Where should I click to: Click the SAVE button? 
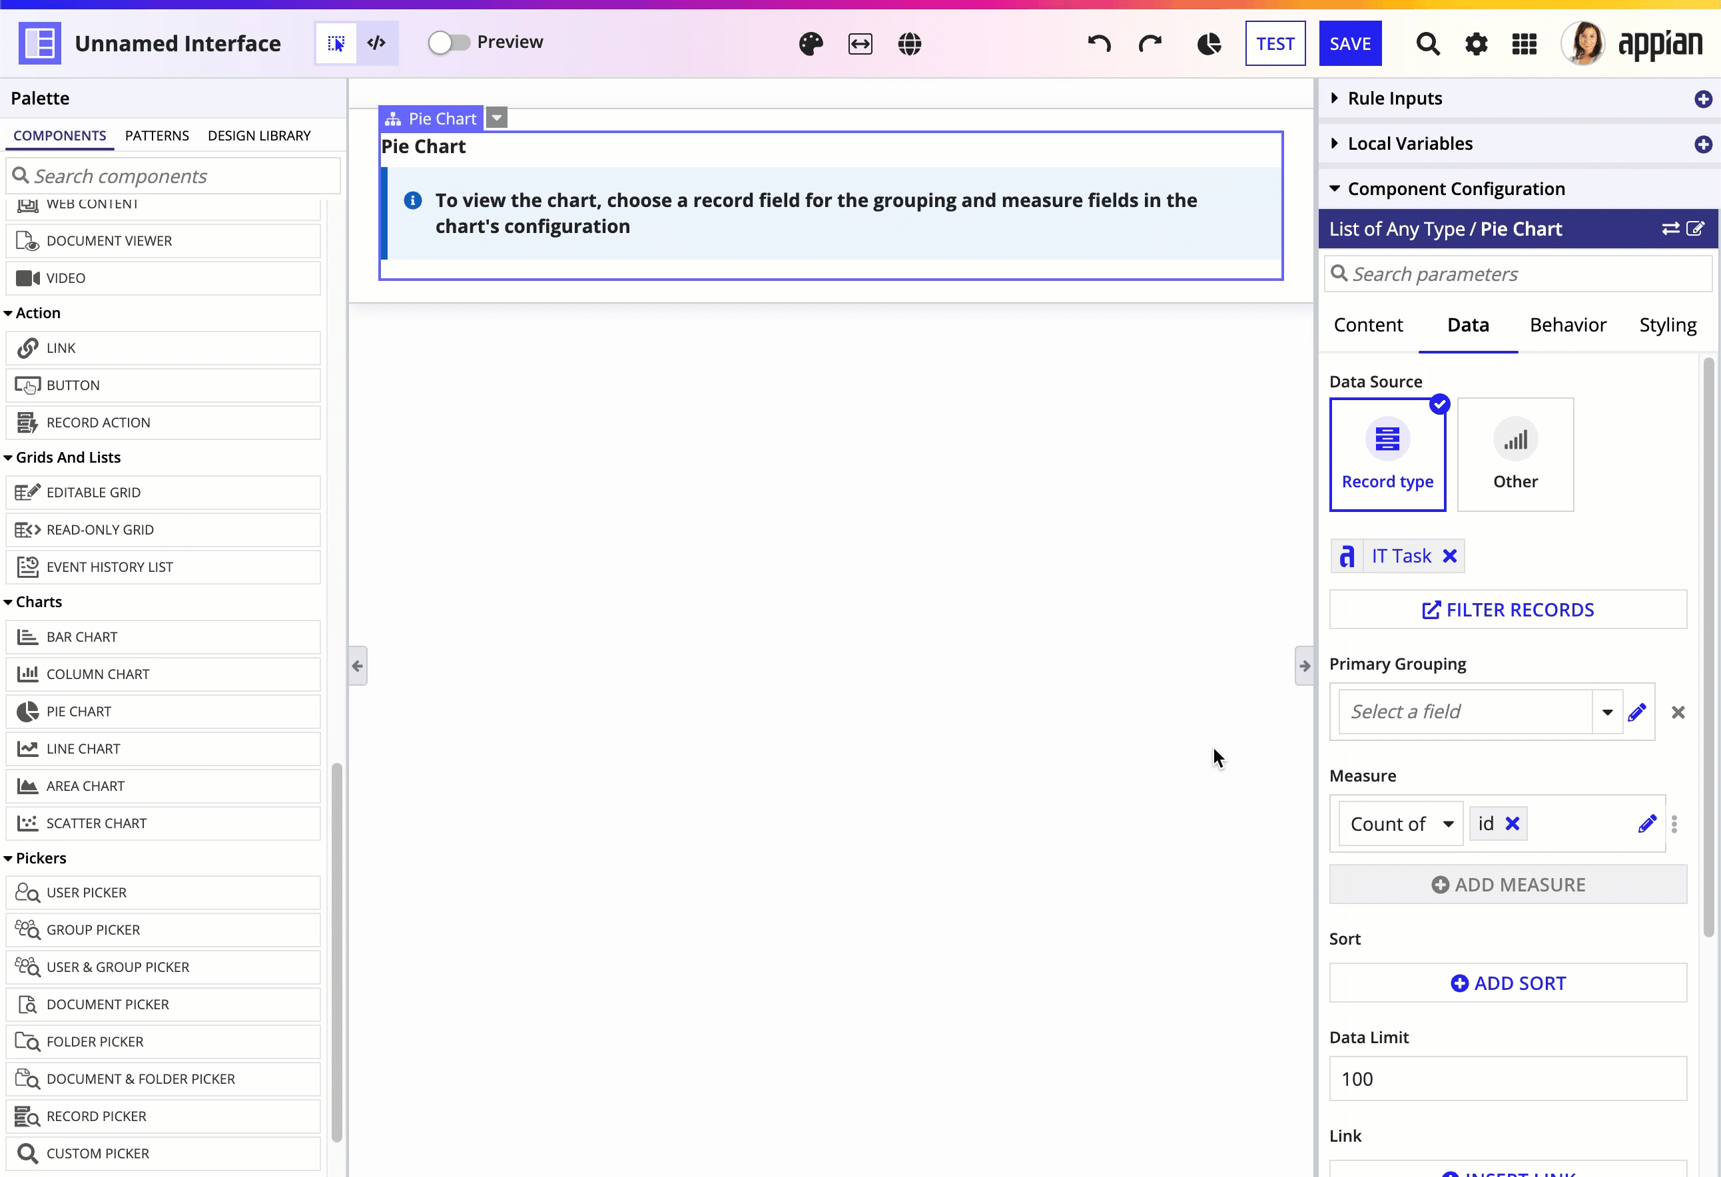pyautogui.click(x=1350, y=44)
